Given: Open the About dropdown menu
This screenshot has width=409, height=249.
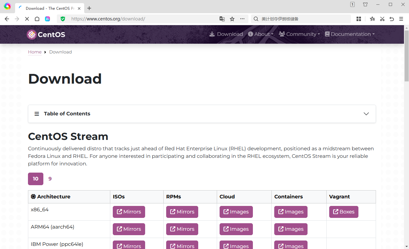Looking at the screenshot, I should [261, 34].
